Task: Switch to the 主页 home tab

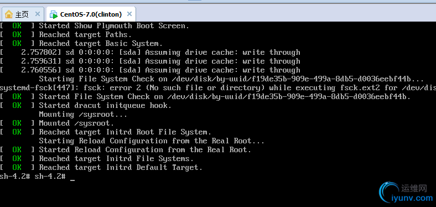Action: pyautogui.click(x=22, y=14)
